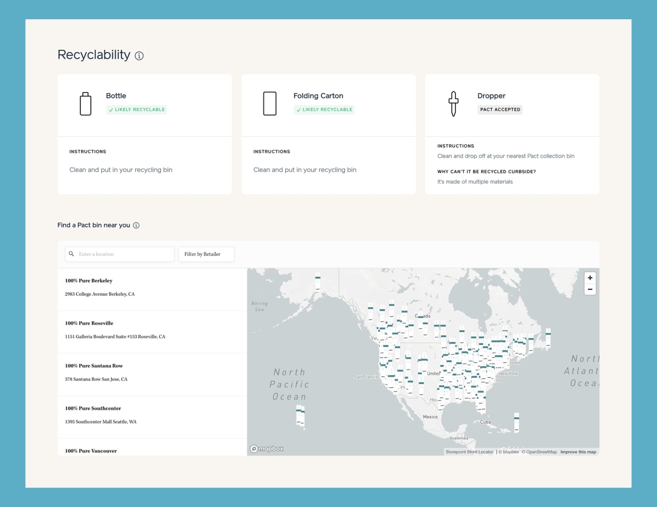Zoom in on the map
This screenshot has height=507, width=657.
(x=590, y=278)
